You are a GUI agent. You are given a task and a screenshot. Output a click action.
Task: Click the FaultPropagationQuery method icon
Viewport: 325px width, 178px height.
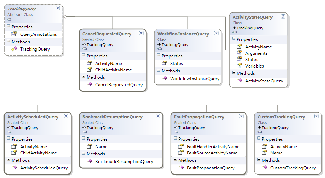pos(181,168)
